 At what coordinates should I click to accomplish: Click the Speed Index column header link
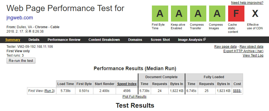(127, 84)
